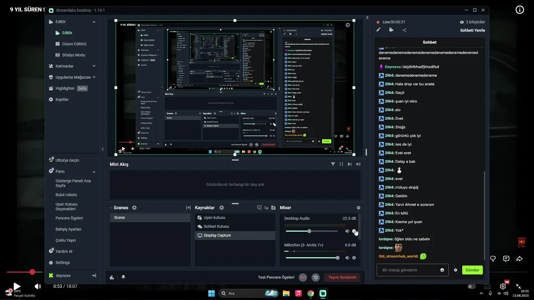The width and height of the screenshot is (534, 300).
Task: Mute the Mikrofon (3- Arctis 7+) source
Action: pyautogui.click(x=347, y=257)
